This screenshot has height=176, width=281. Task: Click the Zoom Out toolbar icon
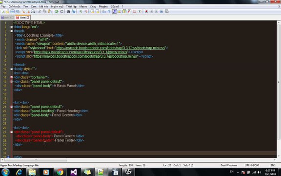86,12
